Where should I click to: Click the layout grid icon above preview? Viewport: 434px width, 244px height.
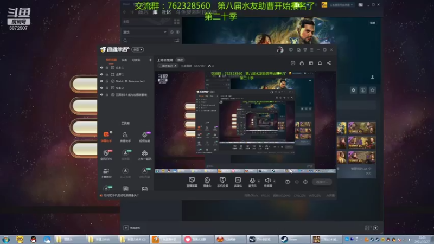tap(311, 63)
